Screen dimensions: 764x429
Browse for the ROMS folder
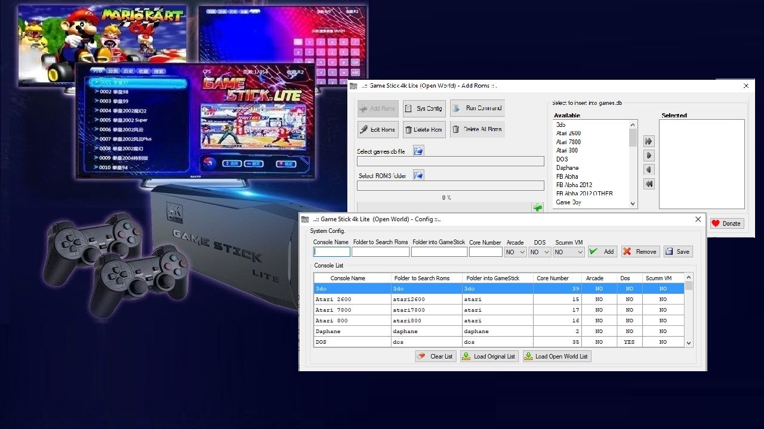click(x=418, y=175)
